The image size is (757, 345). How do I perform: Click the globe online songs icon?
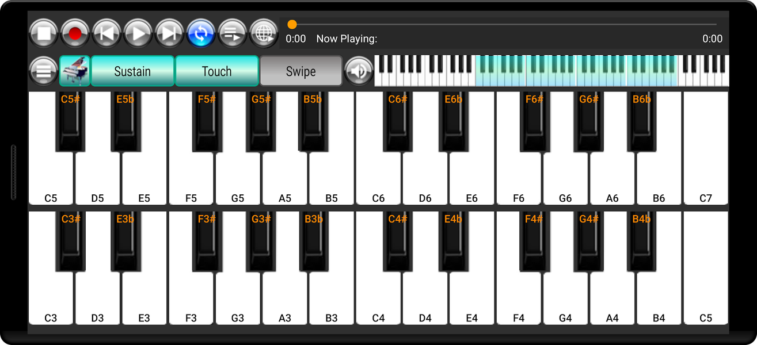264,33
